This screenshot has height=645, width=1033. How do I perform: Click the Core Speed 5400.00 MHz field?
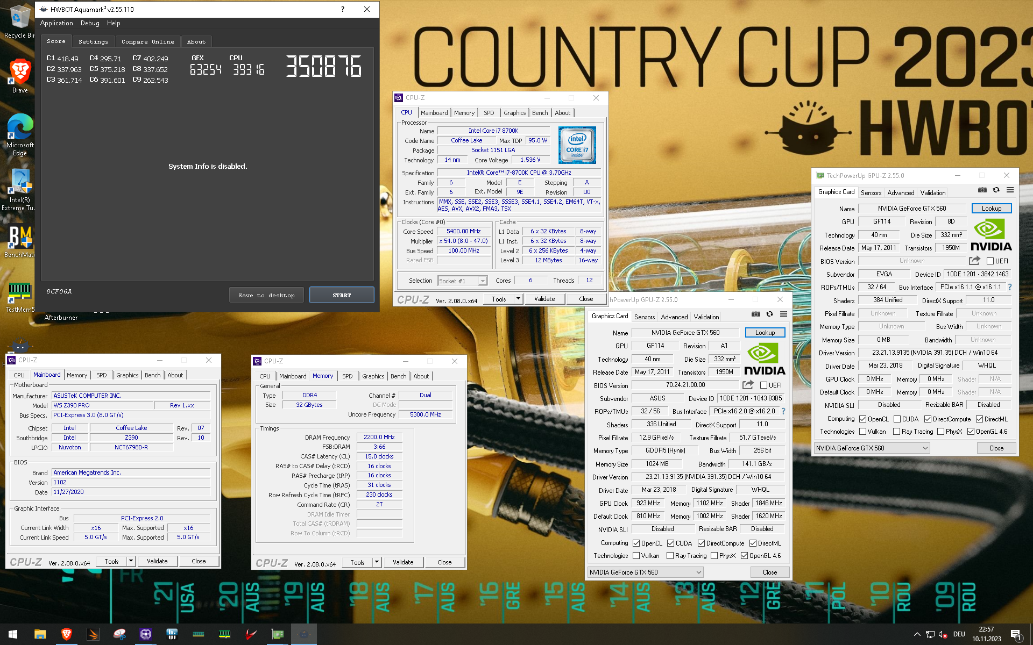tap(464, 231)
